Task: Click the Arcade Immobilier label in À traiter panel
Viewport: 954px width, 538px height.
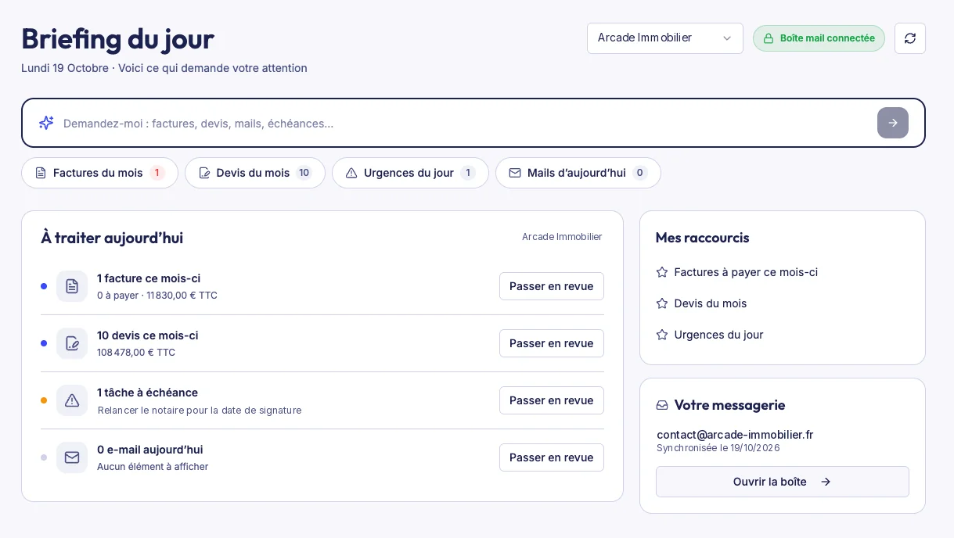Action: pyautogui.click(x=562, y=237)
